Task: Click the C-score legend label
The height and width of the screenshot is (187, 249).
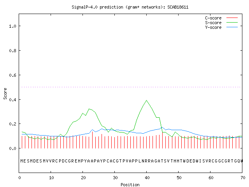Action: coord(213,18)
